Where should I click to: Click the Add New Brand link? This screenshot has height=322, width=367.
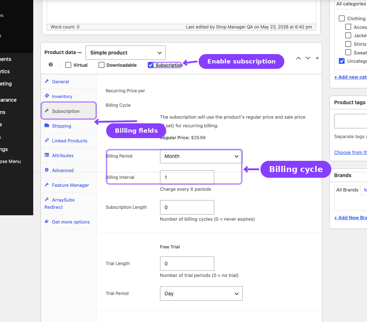(x=350, y=217)
